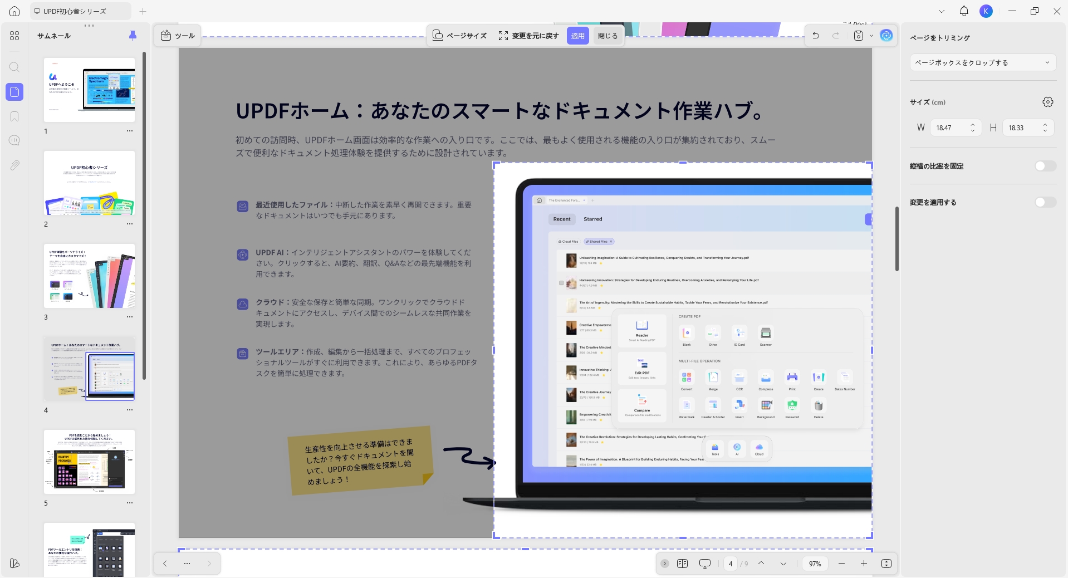Open the notifications bell

click(964, 11)
